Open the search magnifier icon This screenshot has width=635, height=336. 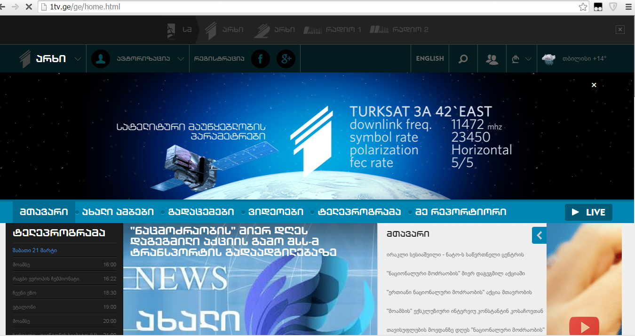[x=463, y=59]
